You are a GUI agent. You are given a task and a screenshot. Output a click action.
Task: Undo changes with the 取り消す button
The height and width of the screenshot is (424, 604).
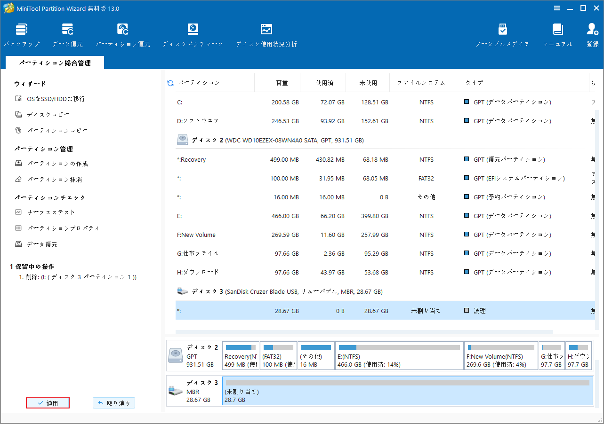[x=113, y=402]
